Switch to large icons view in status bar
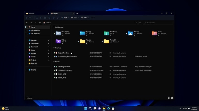The width and height of the screenshot is (199, 111). click(172, 98)
